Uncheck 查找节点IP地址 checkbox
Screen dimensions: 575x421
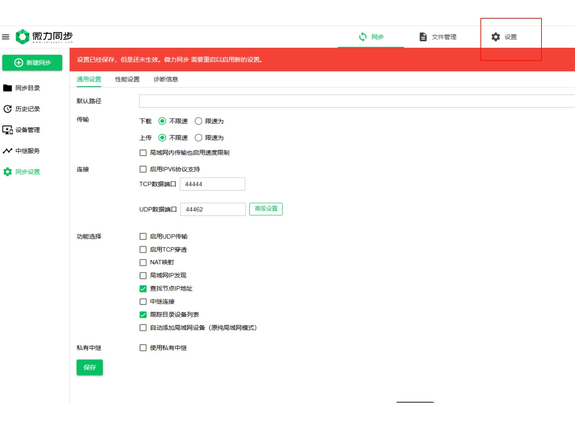coord(143,289)
